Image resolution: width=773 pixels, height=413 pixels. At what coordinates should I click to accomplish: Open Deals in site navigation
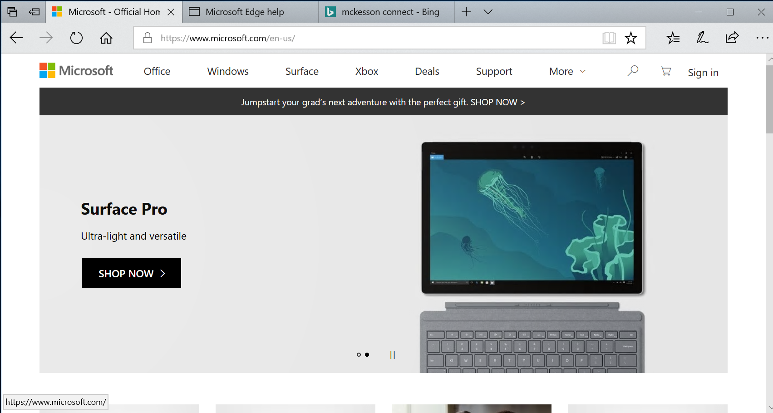(x=427, y=71)
